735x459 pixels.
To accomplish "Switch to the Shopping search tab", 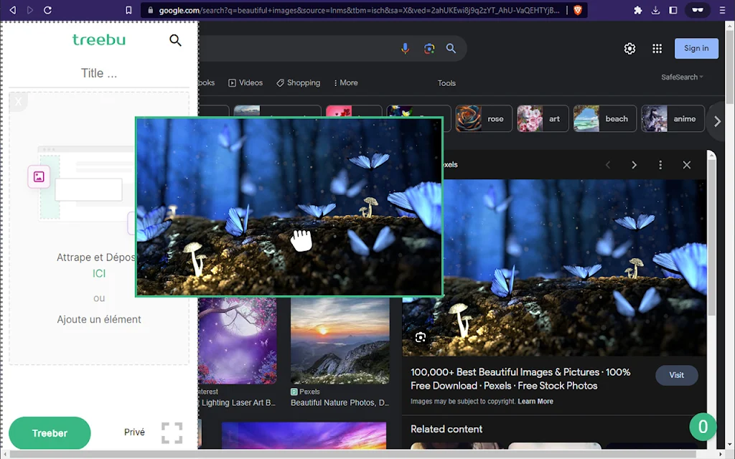I will (x=298, y=83).
